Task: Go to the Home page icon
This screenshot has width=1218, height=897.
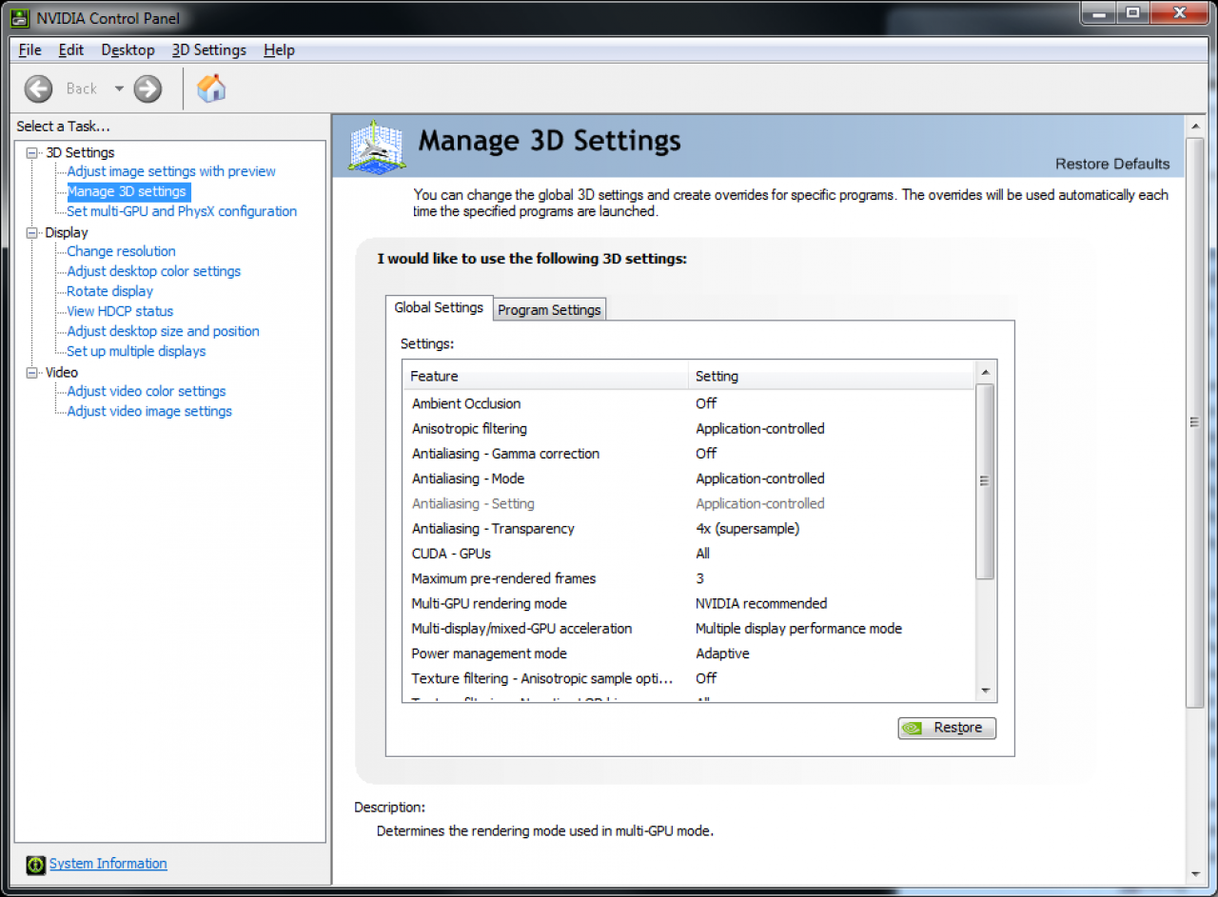Action: [211, 88]
